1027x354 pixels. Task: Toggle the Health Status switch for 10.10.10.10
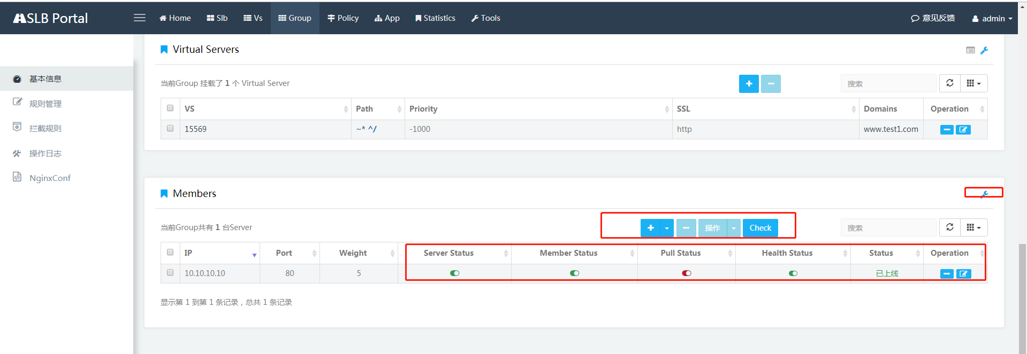click(x=793, y=273)
